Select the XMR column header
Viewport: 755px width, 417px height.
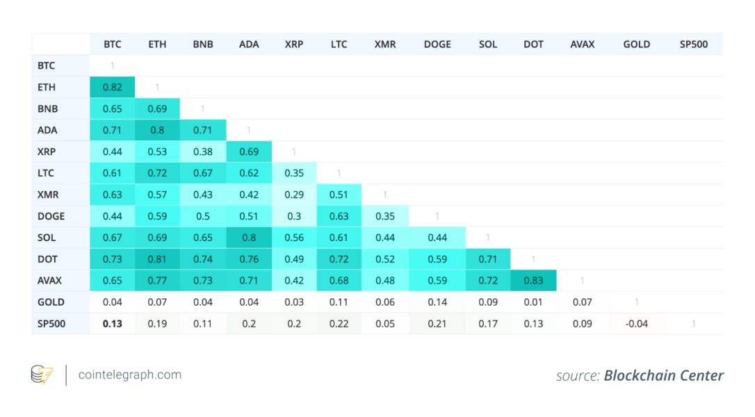[x=385, y=44]
